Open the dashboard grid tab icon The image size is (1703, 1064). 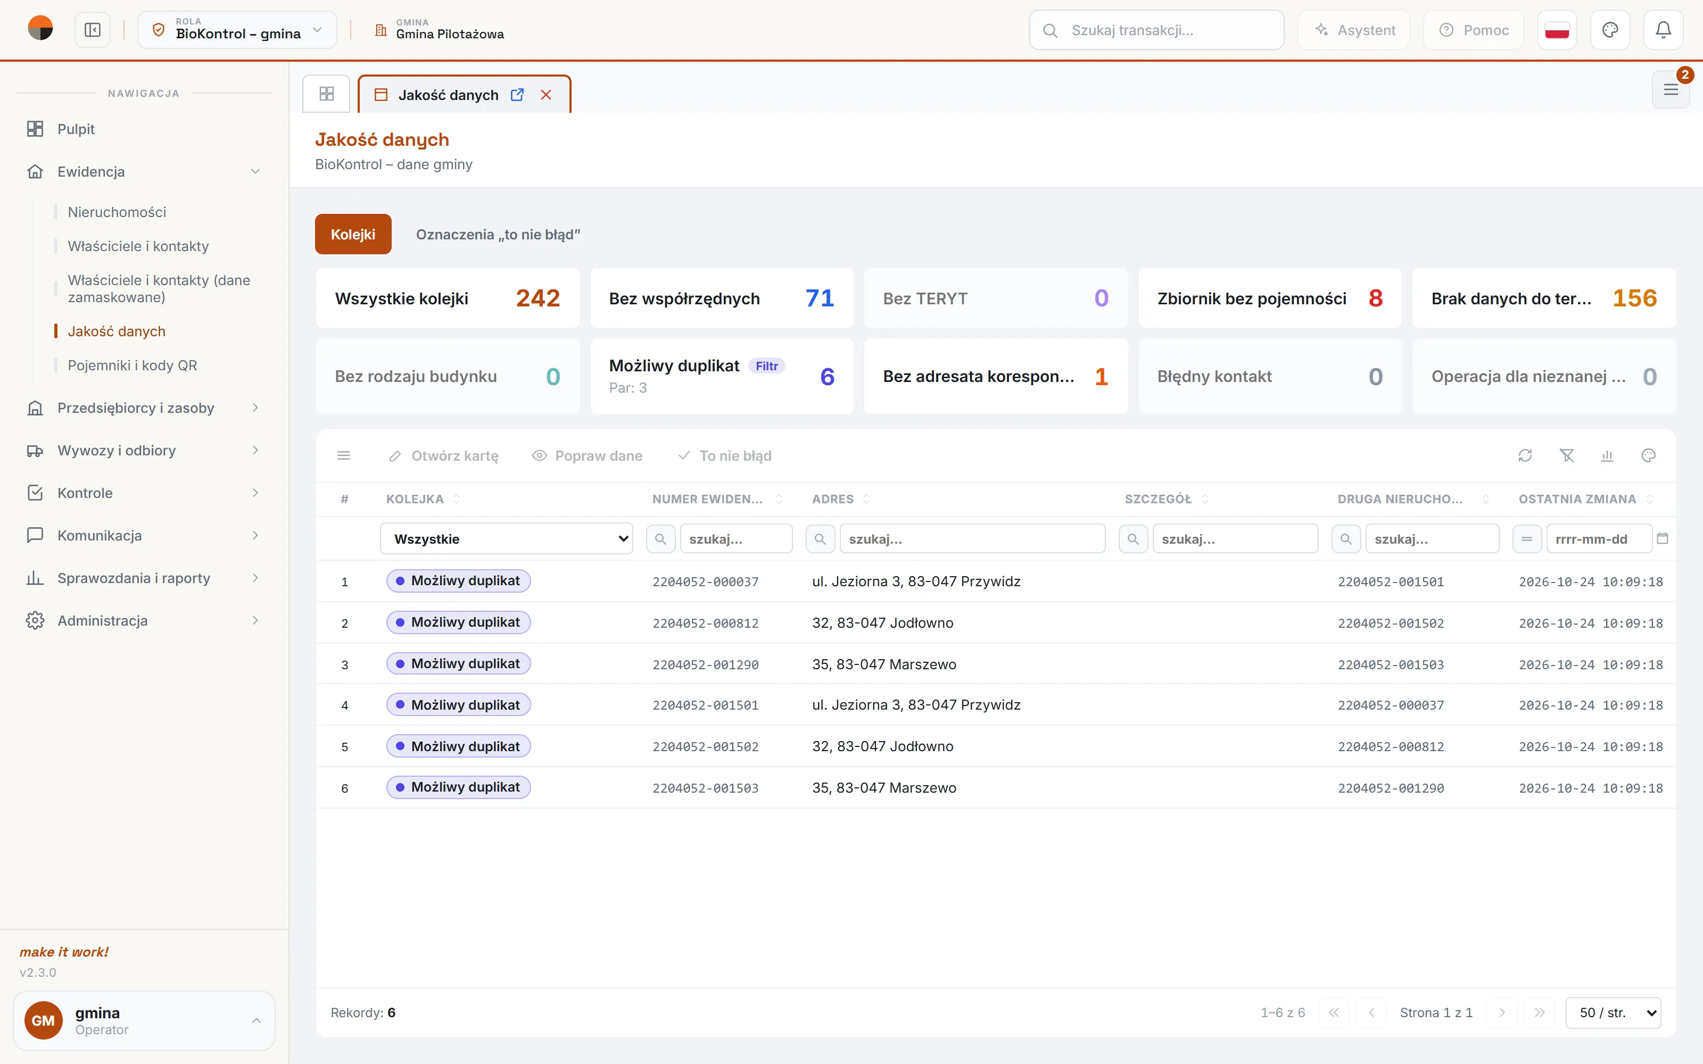click(x=327, y=94)
